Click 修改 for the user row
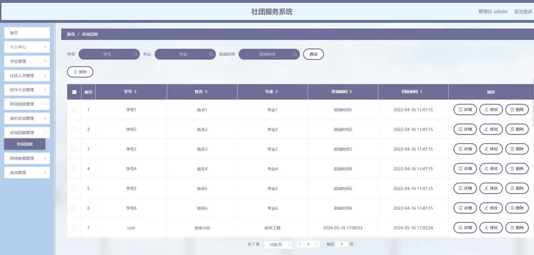 click(491, 227)
